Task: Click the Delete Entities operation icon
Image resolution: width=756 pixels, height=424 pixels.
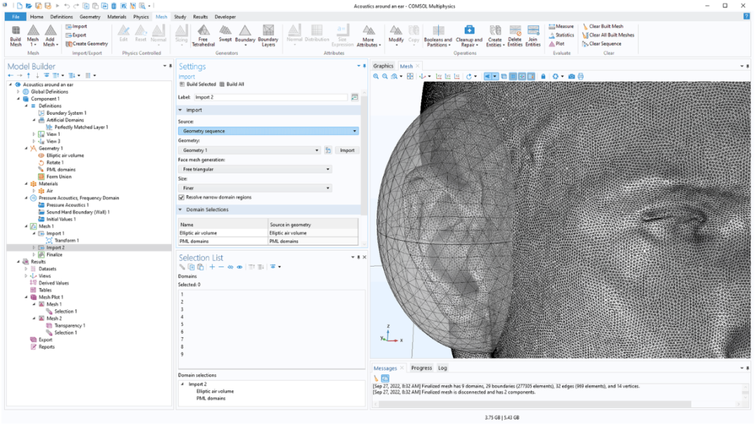Action: pos(514,35)
